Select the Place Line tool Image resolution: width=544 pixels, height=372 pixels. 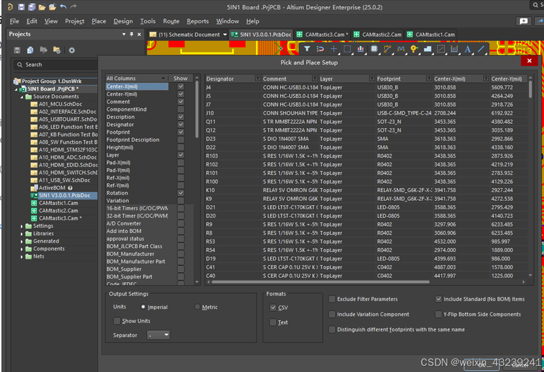click(481, 49)
